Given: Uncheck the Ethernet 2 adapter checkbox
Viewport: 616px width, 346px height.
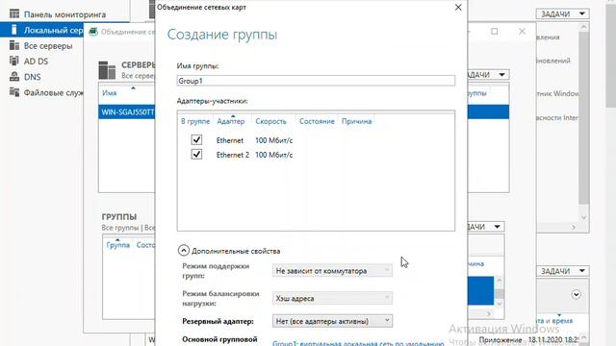Looking at the screenshot, I should click(x=196, y=155).
